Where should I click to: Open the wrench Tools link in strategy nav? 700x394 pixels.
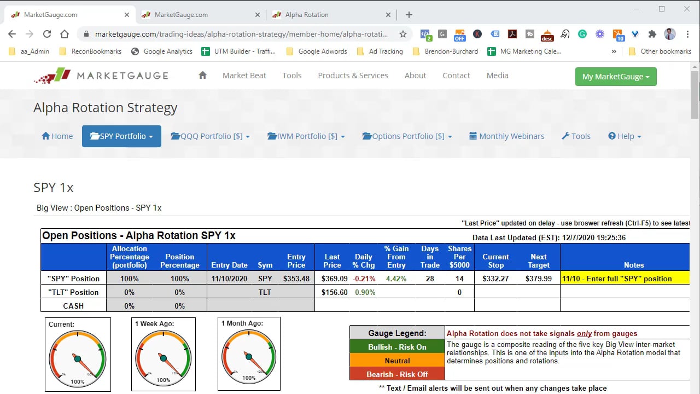[x=576, y=136]
